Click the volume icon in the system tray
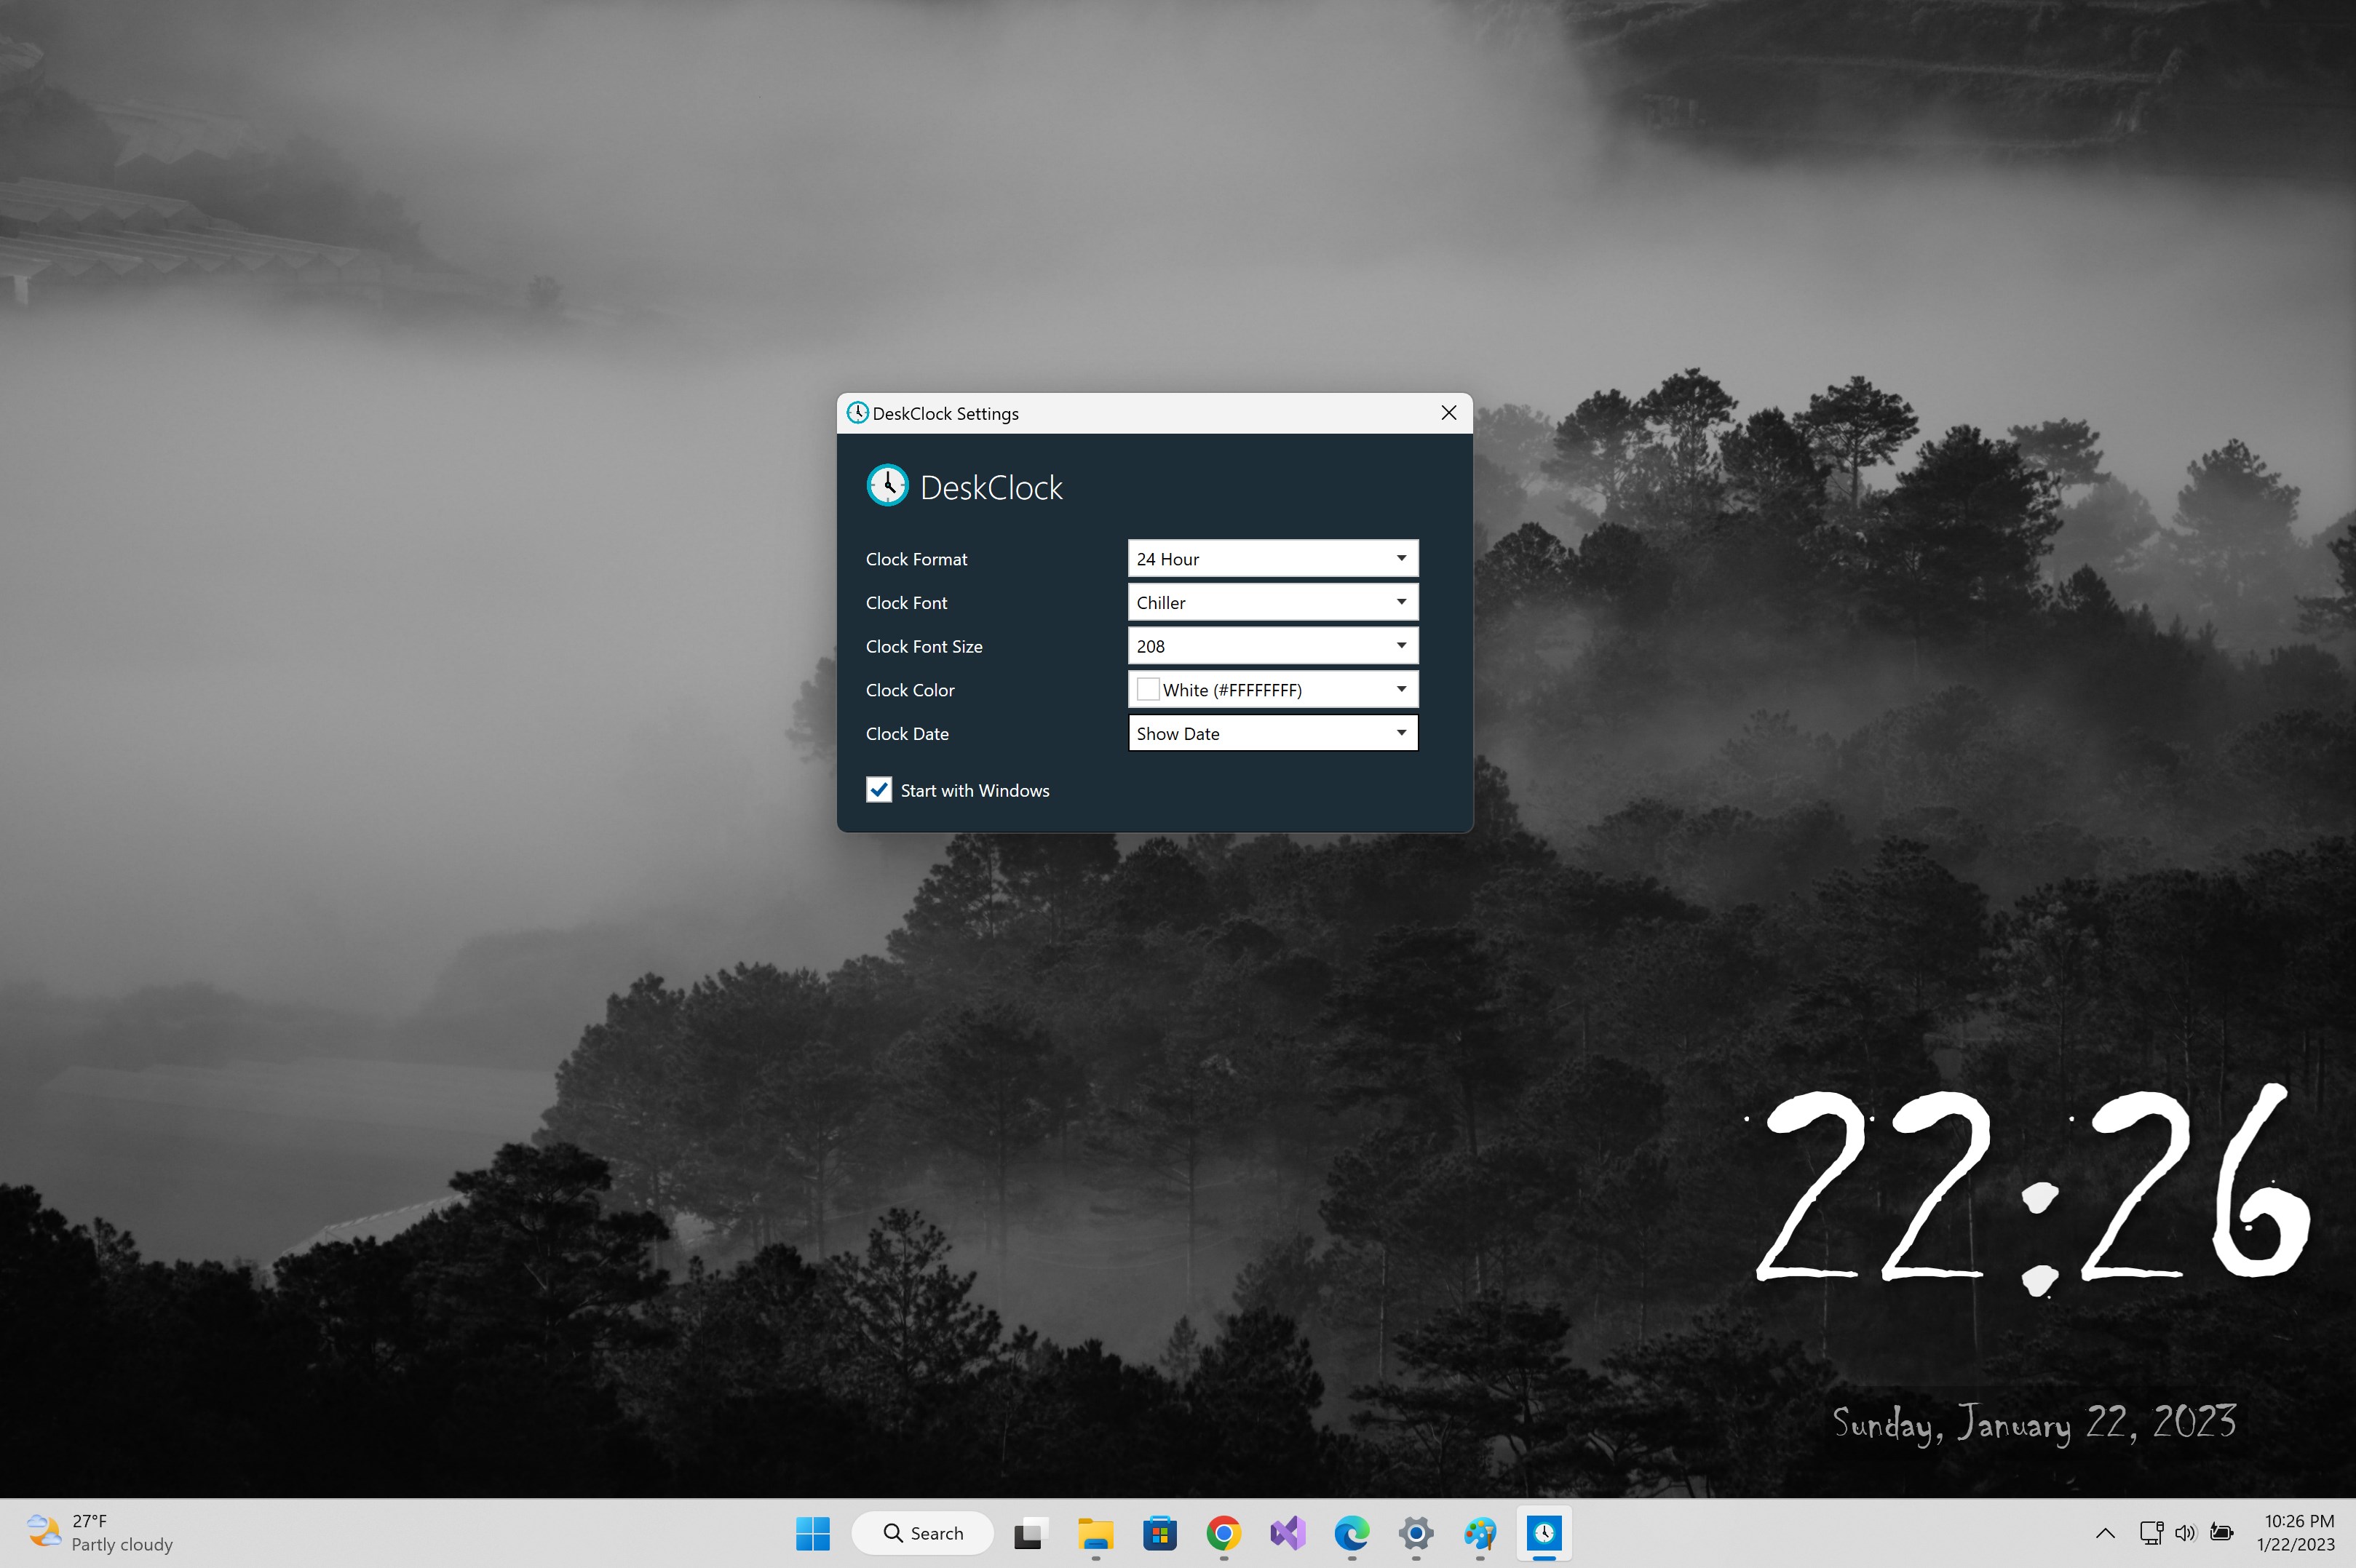This screenshot has width=2356, height=1568. tap(2184, 1532)
